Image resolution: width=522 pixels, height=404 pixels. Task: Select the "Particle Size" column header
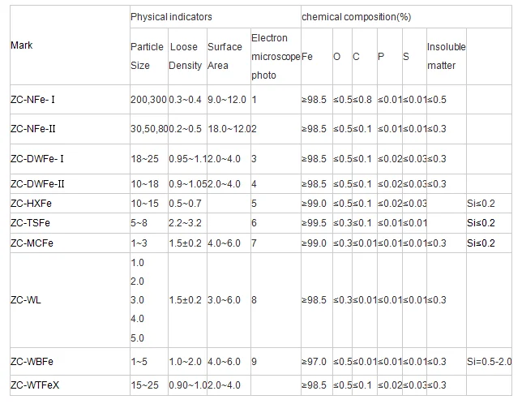(x=147, y=56)
